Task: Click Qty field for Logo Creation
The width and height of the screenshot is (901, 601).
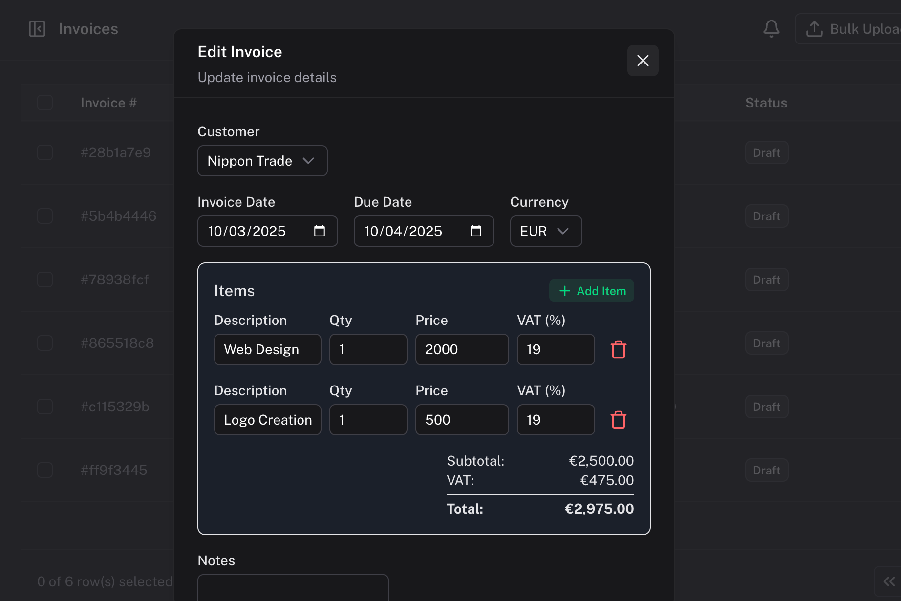Action: click(x=368, y=420)
